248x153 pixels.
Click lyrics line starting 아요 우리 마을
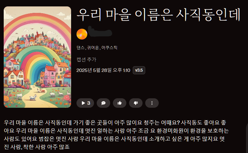[x=116, y=131]
